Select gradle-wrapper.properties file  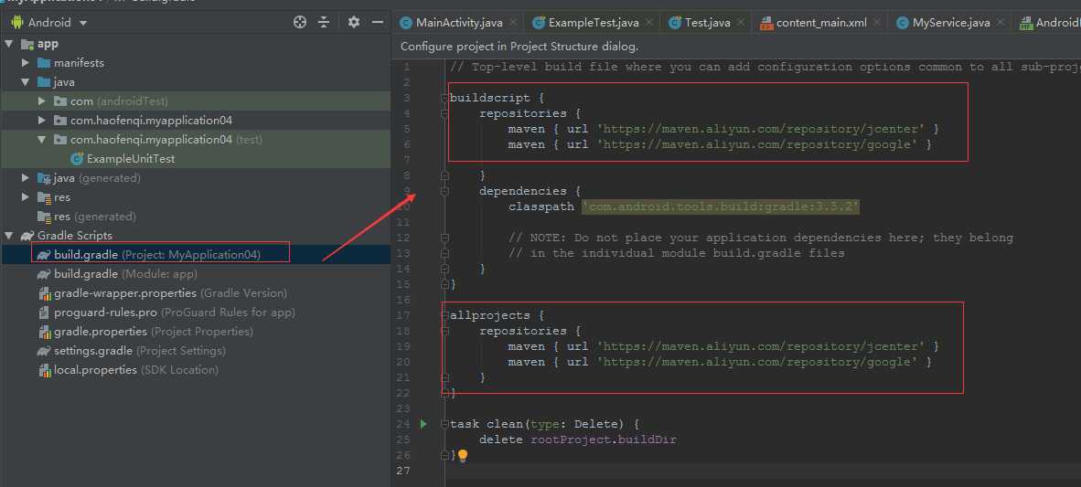coord(124,293)
